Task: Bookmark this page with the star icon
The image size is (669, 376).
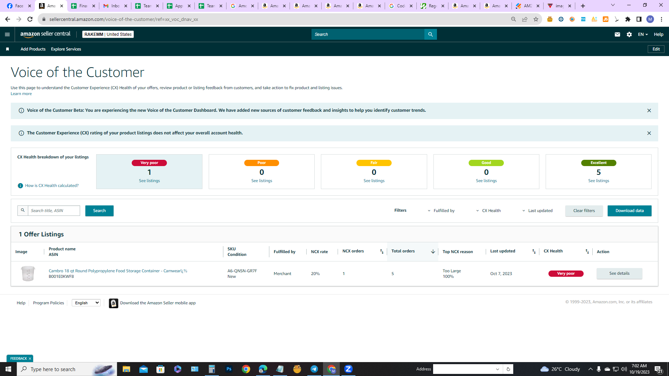Action: (x=536, y=19)
